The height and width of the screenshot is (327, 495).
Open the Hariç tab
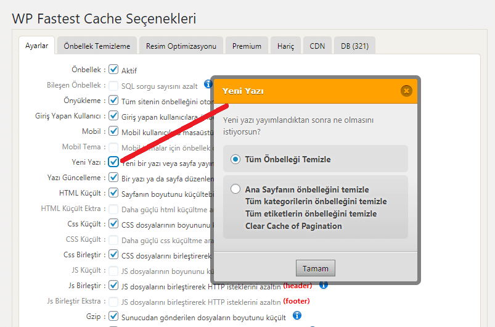pos(285,46)
